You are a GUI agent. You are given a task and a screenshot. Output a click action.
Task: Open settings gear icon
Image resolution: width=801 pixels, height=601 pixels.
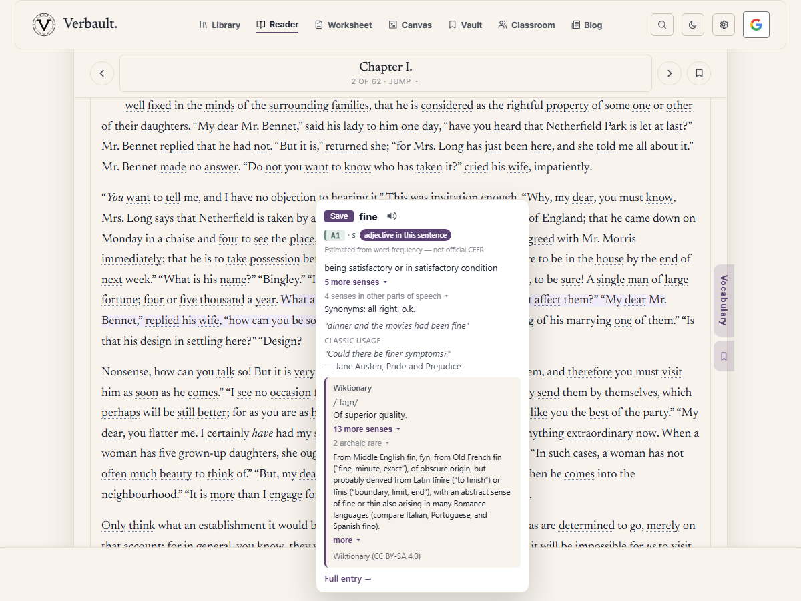[x=724, y=25]
